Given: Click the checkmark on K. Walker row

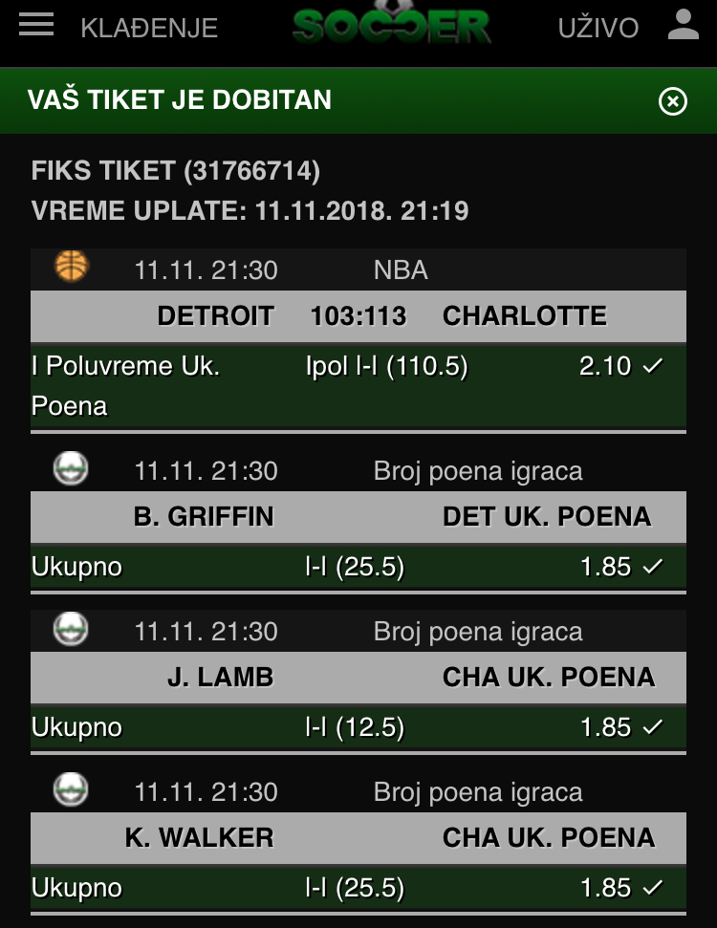Looking at the screenshot, I should tap(653, 888).
